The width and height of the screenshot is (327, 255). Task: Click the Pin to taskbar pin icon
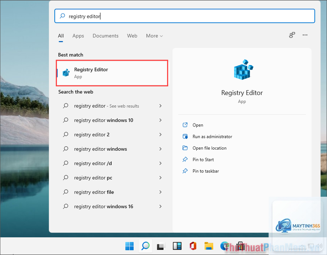(185, 171)
